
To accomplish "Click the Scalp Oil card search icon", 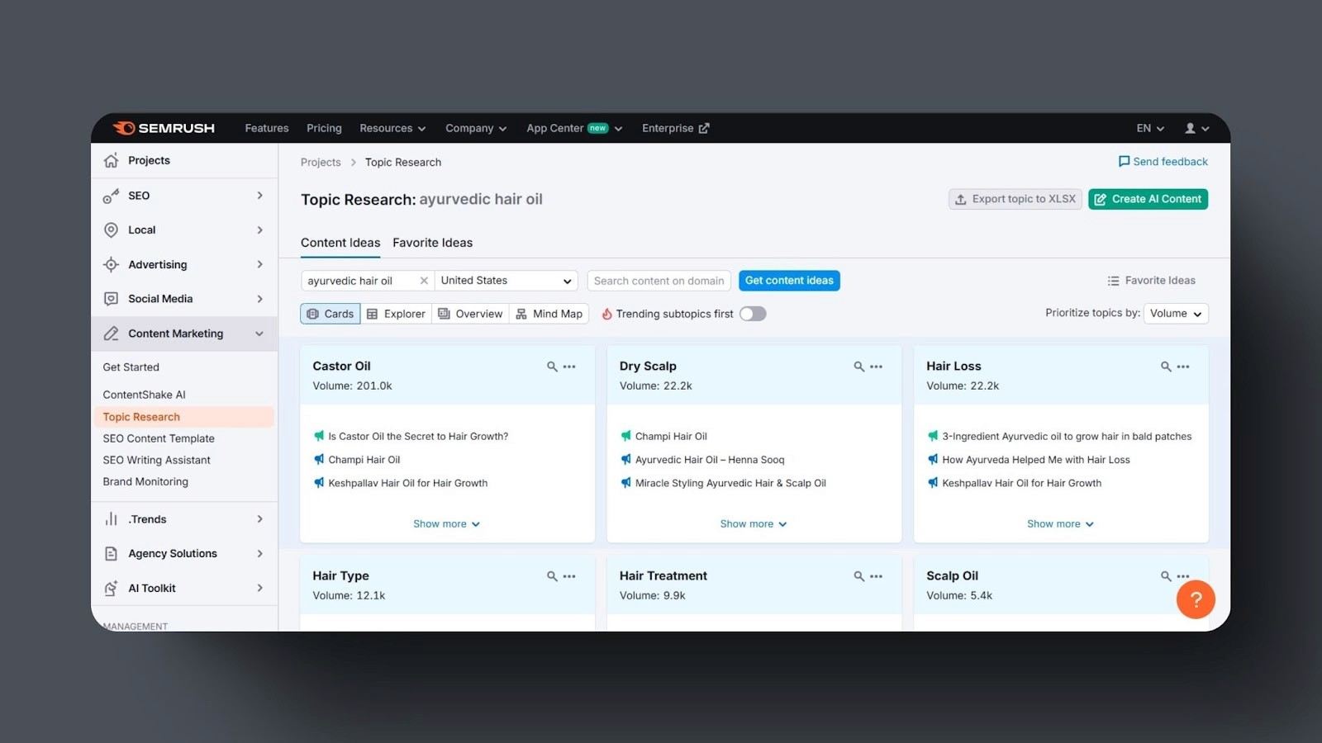I will [x=1166, y=576].
